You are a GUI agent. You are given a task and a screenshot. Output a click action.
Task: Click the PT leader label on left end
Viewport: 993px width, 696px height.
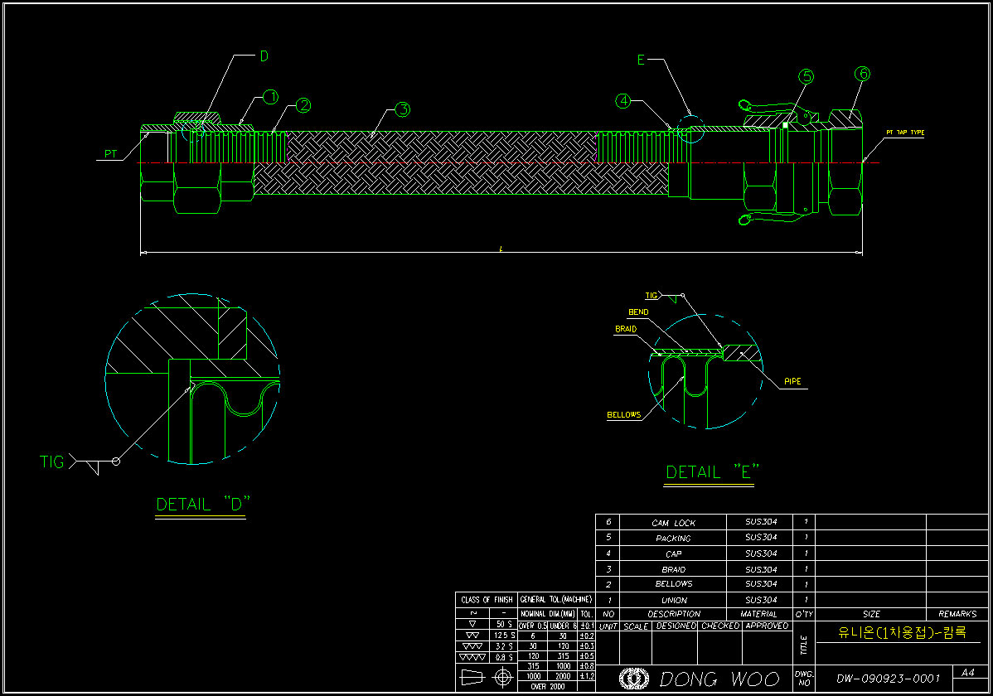(111, 154)
